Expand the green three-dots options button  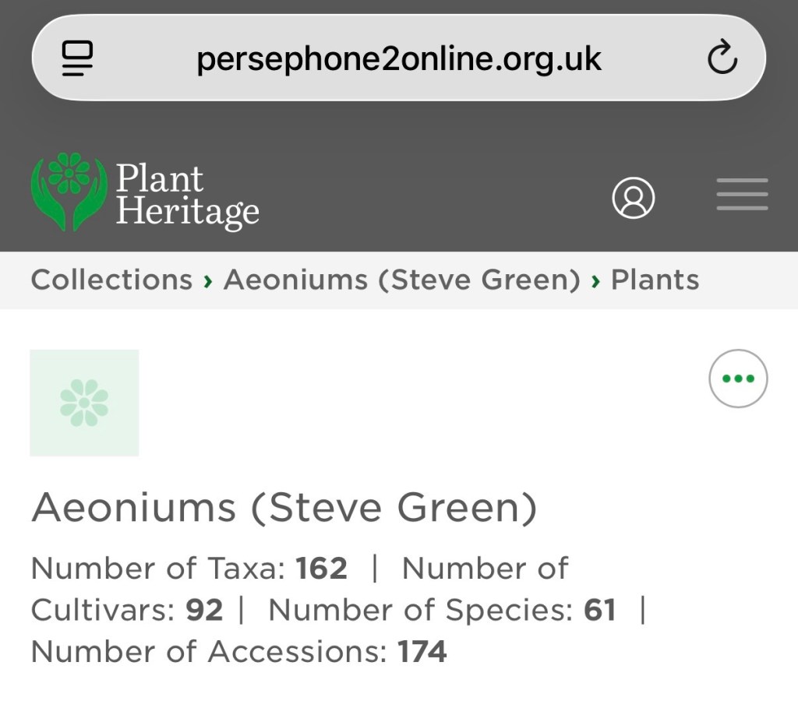tap(738, 379)
